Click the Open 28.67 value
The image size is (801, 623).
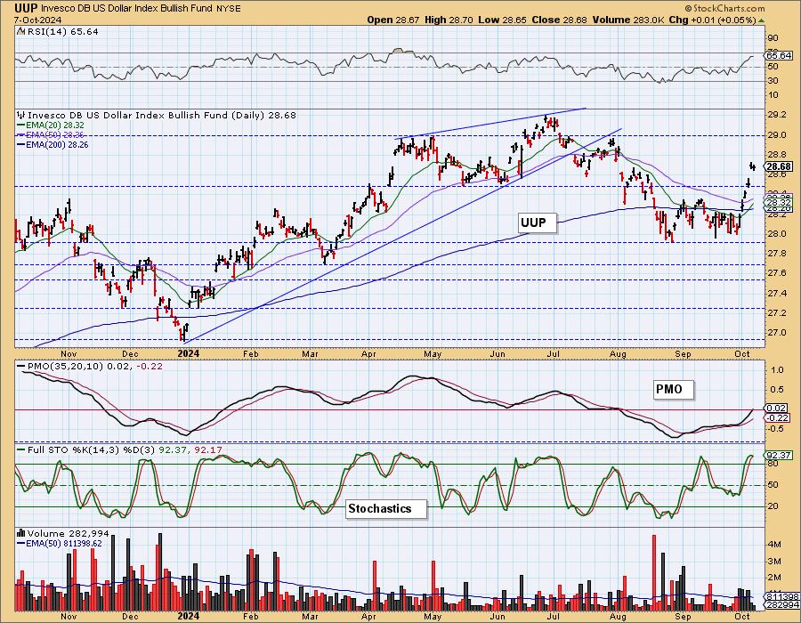click(x=393, y=20)
